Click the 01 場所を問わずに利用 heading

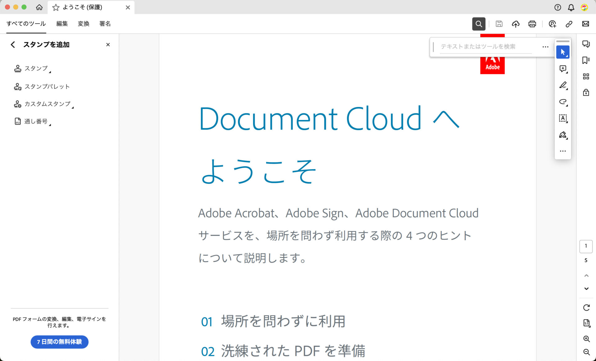(273, 321)
